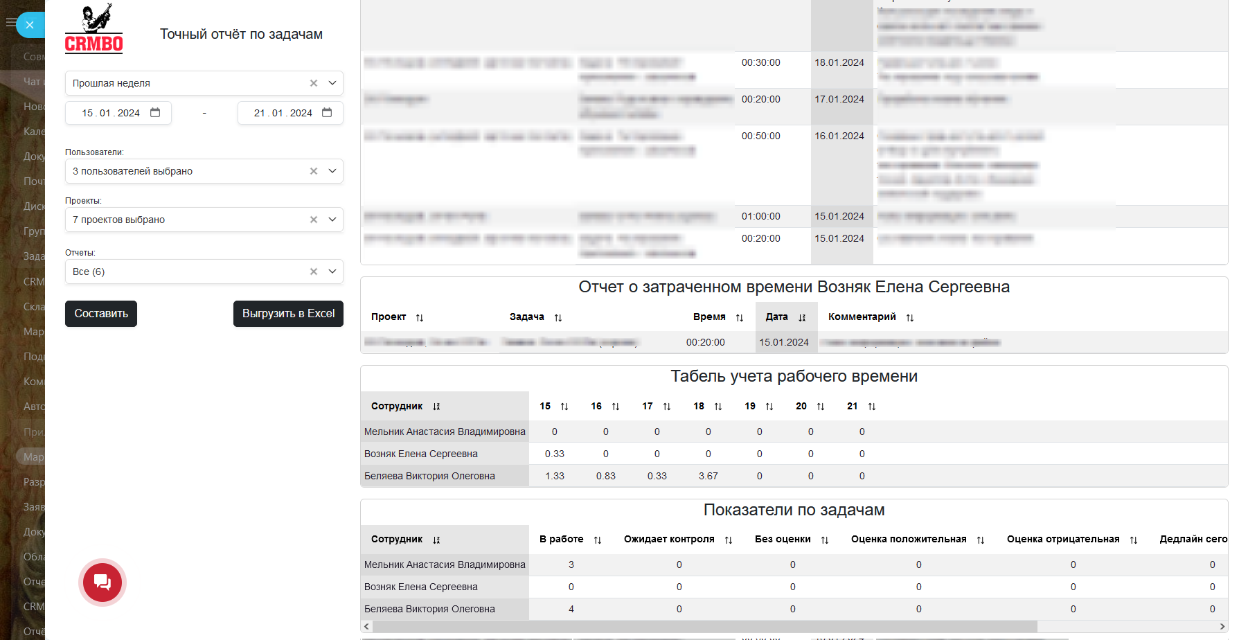Sort by 'Без оценки' column
1248x640 pixels.
825,540
